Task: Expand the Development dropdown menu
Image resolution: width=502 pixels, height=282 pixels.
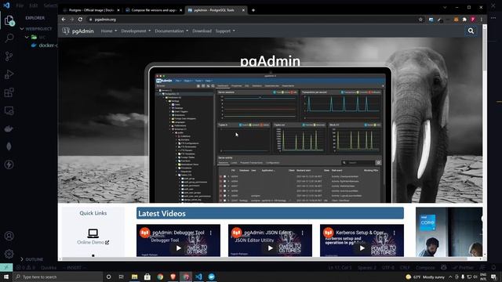Action: tap(136, 31)
